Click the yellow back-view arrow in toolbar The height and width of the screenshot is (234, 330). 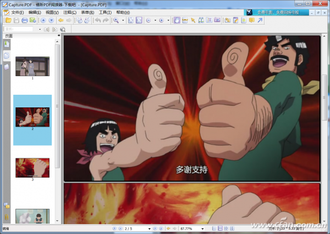[x=61, y=20]
